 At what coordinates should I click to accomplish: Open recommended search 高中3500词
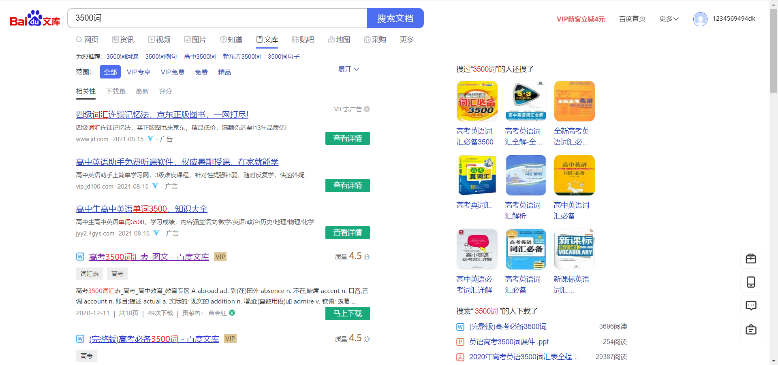click(200, 57)
